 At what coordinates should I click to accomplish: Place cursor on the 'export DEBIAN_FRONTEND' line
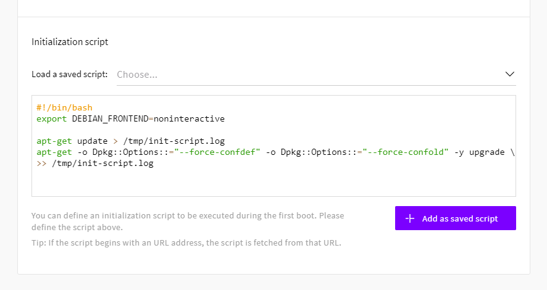point(93,118)
